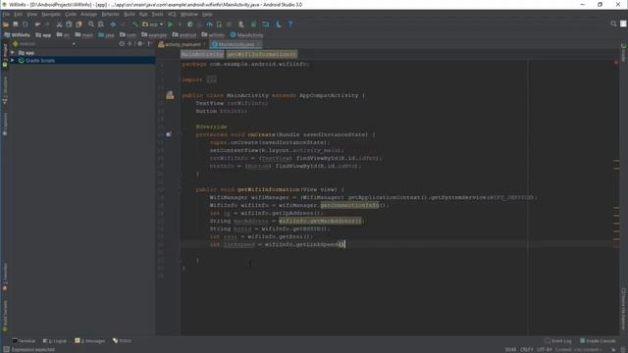The width and height of the screenshot is (628, 353).
Task: Click the Debug app bug icon
Action: [189, 25]
